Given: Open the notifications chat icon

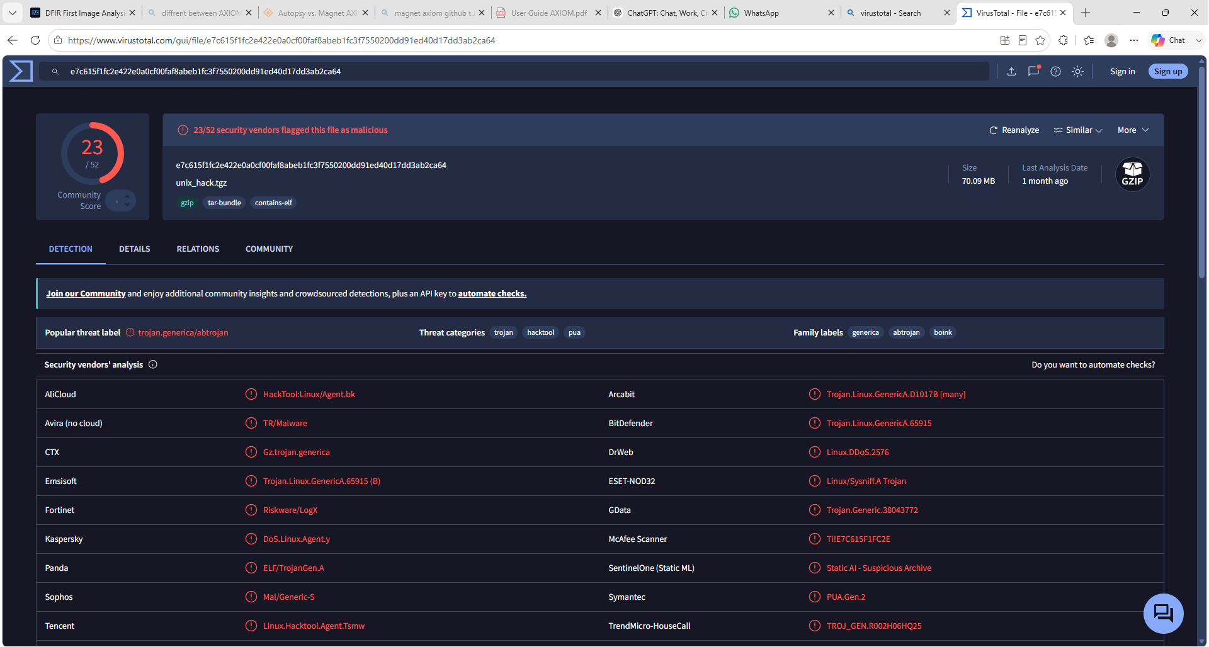Looking at the screenshot, I should (1033, 71).
